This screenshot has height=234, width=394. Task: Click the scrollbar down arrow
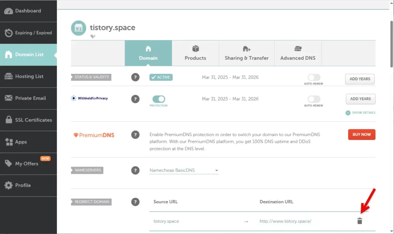coord(391,231)
